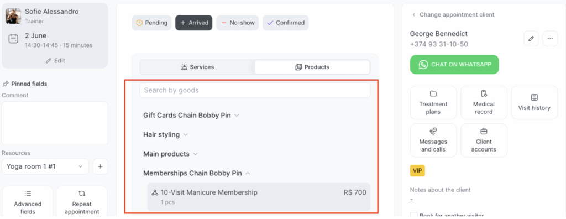Add a resource with plus button
The image size is (566, 219).
(x=101, y=166)
